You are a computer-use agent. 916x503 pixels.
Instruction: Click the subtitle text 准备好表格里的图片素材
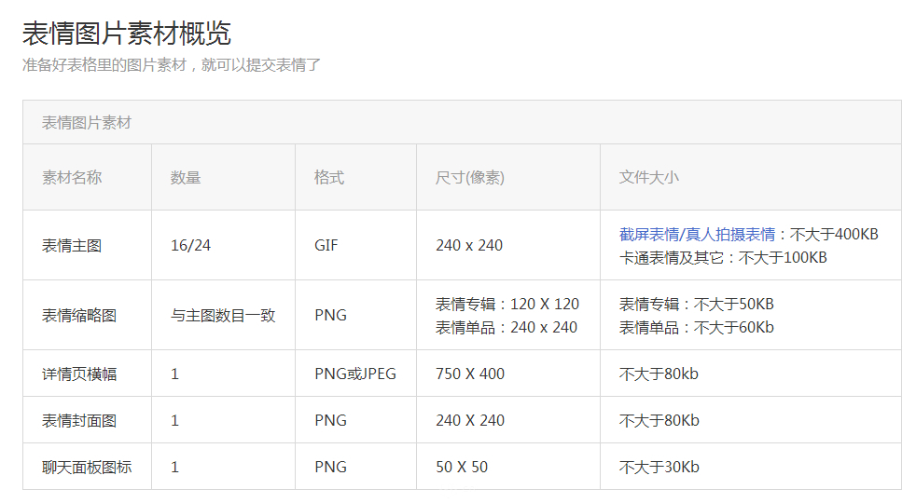tap(104, 65)
